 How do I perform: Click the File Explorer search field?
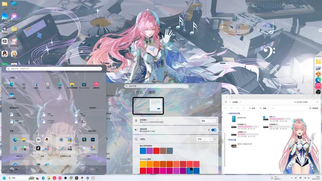(x=306, y=102)
